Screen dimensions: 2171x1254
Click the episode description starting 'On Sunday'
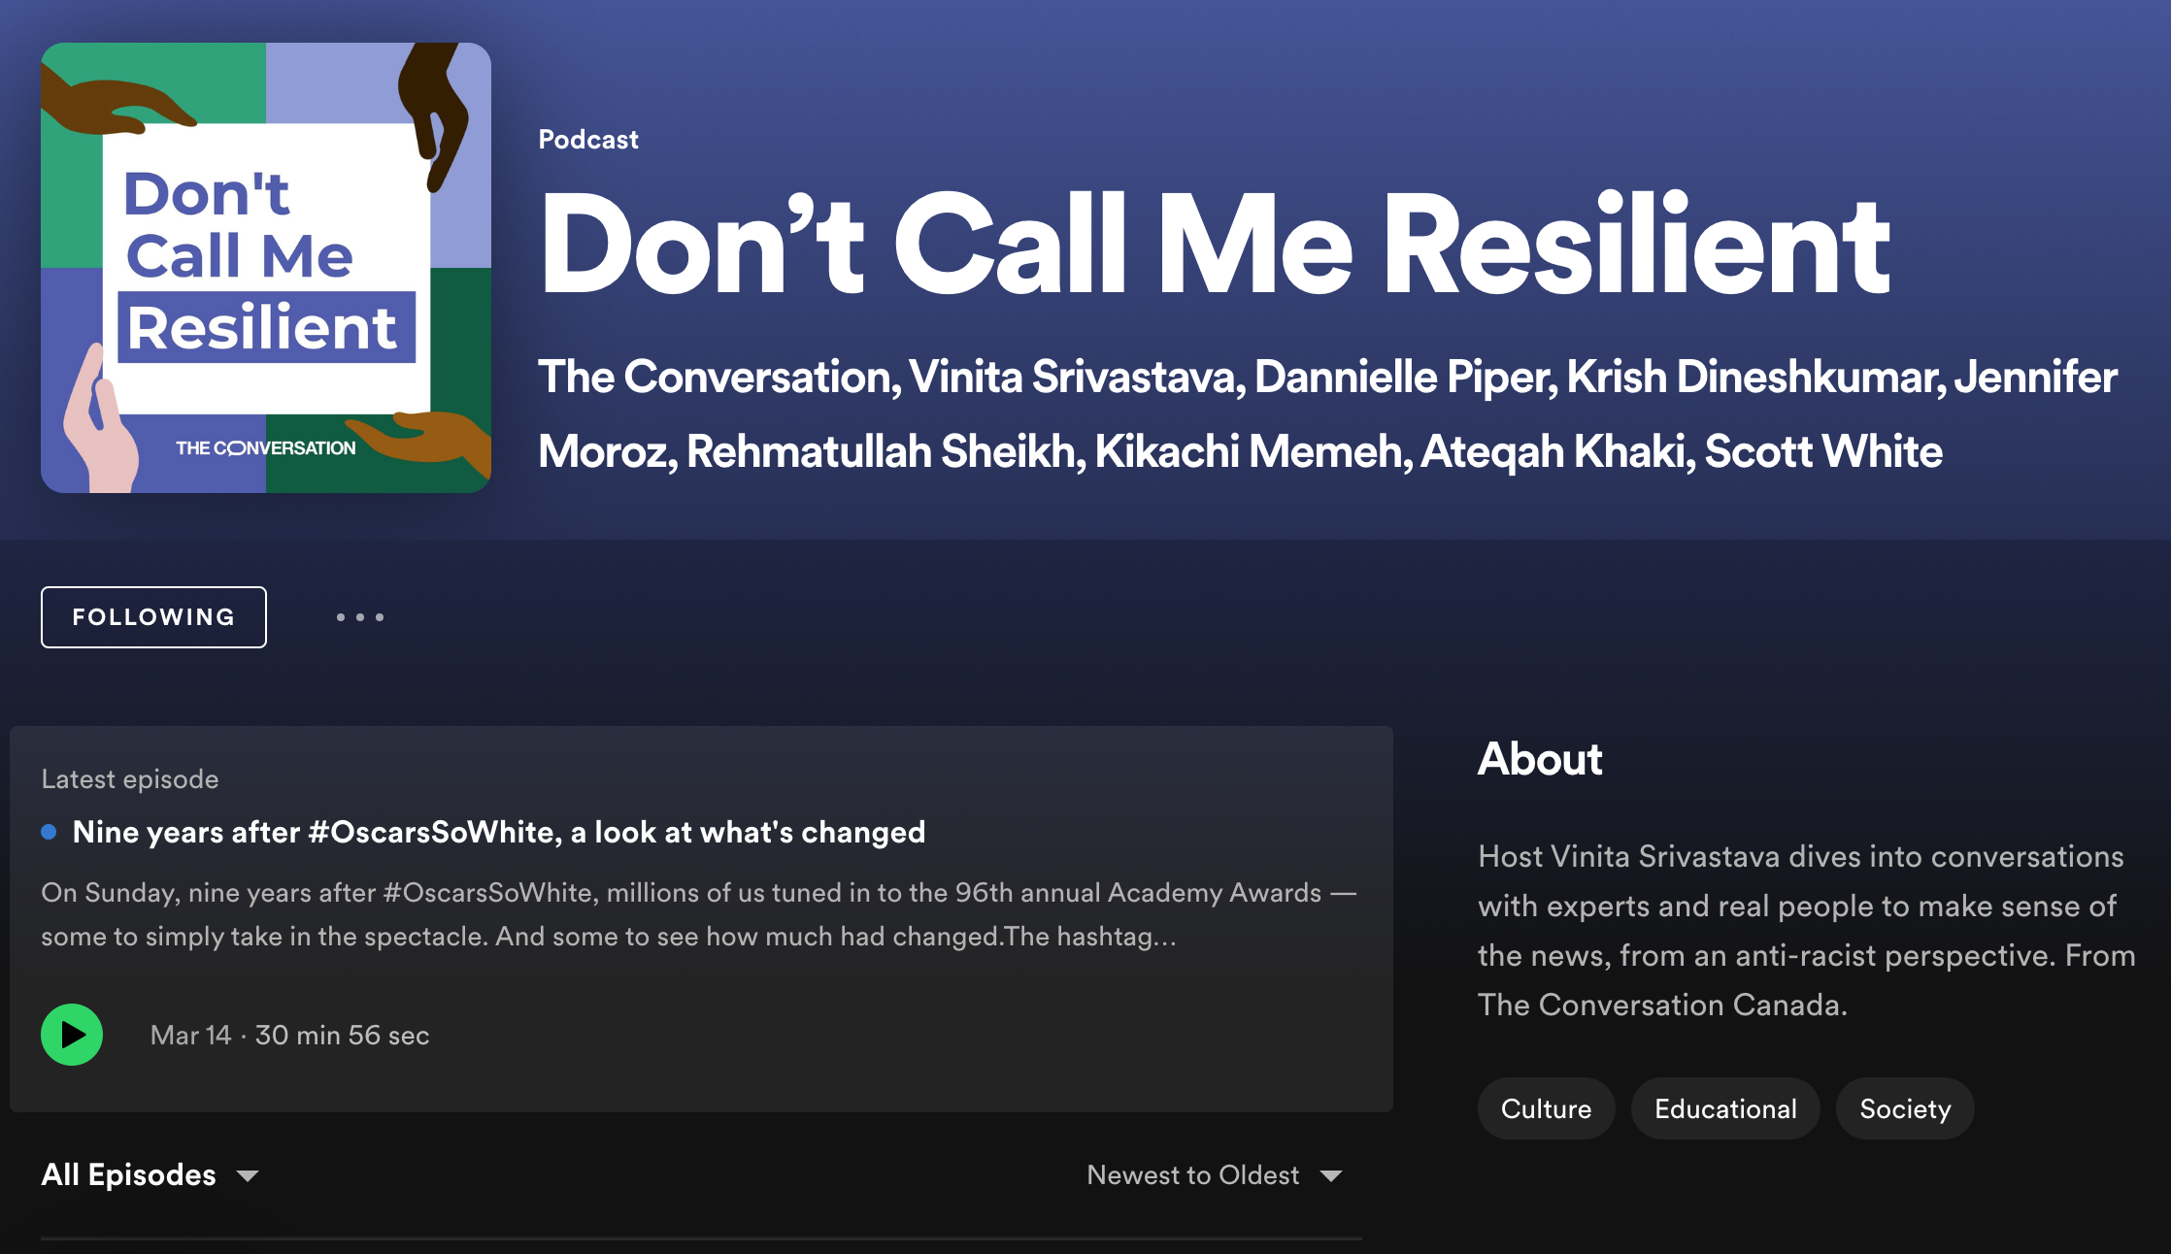699,914
